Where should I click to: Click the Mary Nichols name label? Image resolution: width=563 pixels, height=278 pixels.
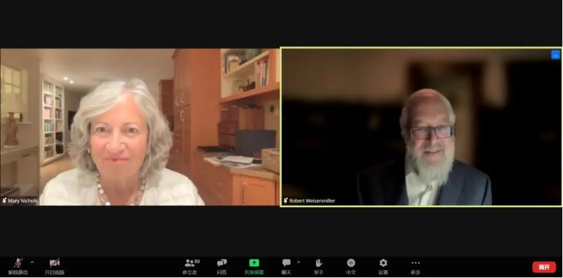tap(23, 201)
